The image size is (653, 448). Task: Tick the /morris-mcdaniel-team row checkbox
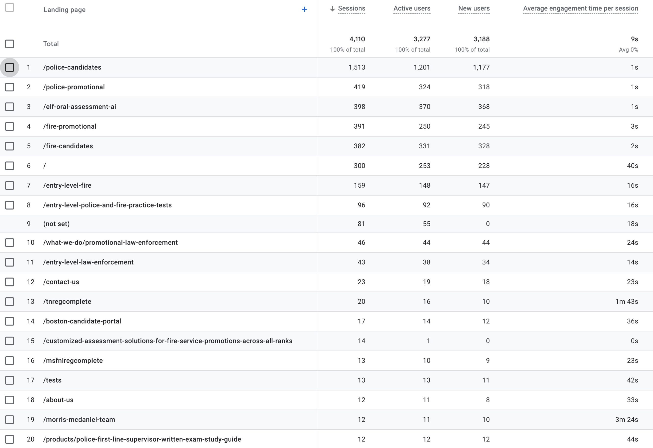coord(9,420)
